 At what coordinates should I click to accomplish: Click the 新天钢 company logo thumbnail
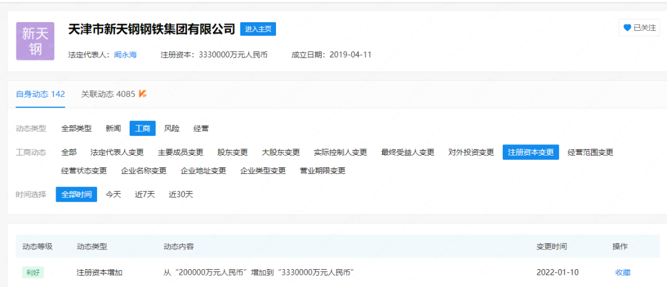[x=36, y=41]
